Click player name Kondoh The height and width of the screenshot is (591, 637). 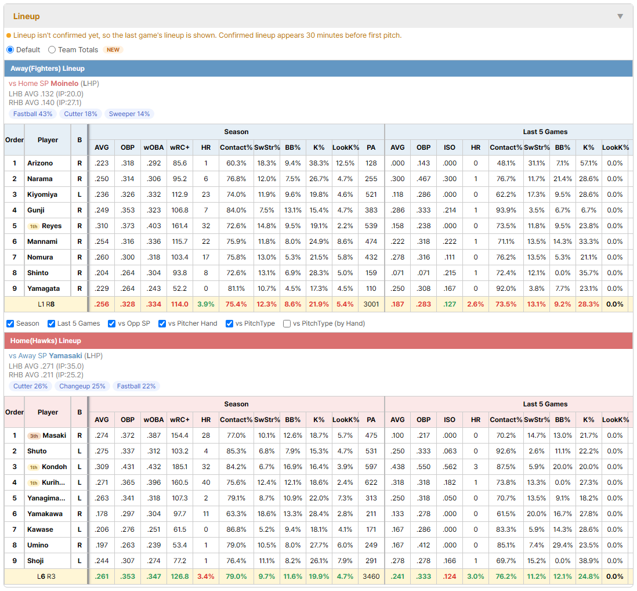tap(55, 467)
